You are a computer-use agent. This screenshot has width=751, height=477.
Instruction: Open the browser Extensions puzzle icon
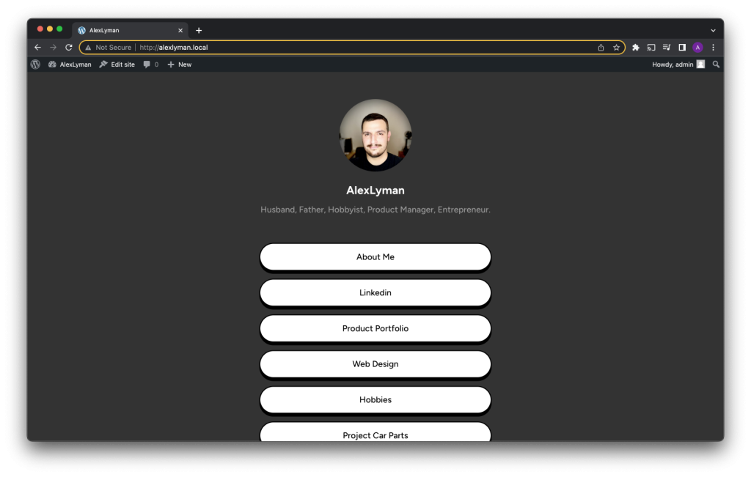coord(636,48)
